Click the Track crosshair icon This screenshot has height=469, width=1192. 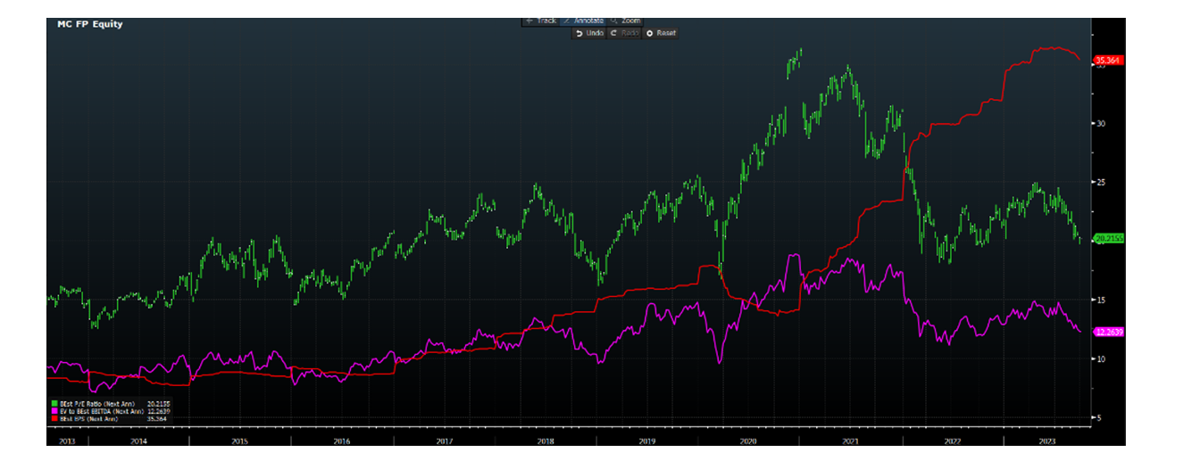[529, 21]
